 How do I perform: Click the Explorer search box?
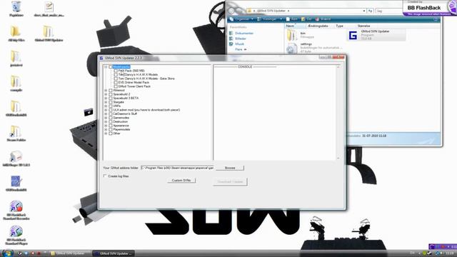(388, 11)
